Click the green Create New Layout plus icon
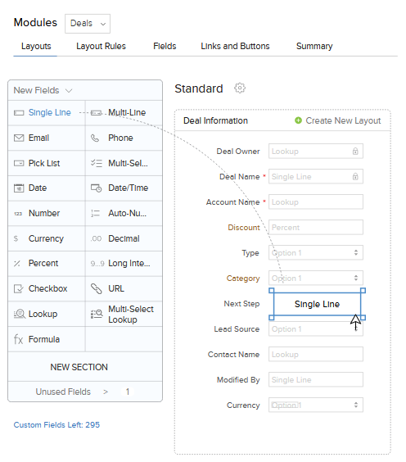 298,120
